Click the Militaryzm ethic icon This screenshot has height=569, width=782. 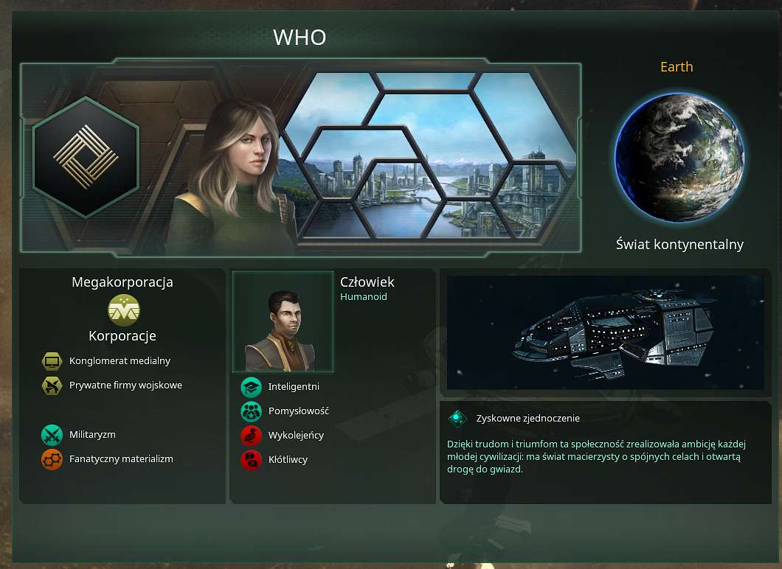52,434
